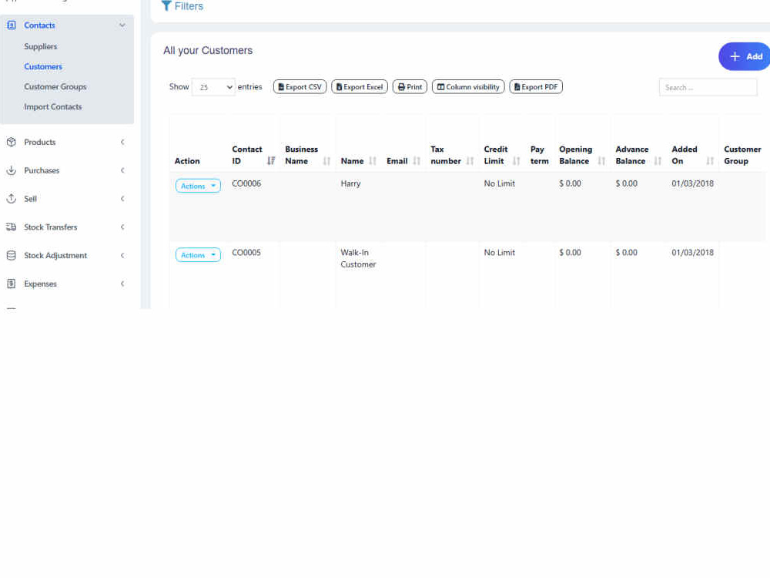770x578 pixels.
Task: Click the Purchases download icon
Action: pyautogui.click(x=12, y=170)
